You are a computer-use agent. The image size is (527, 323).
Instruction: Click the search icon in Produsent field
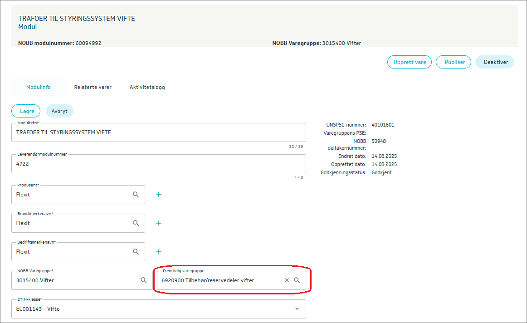tap(136, 195)
